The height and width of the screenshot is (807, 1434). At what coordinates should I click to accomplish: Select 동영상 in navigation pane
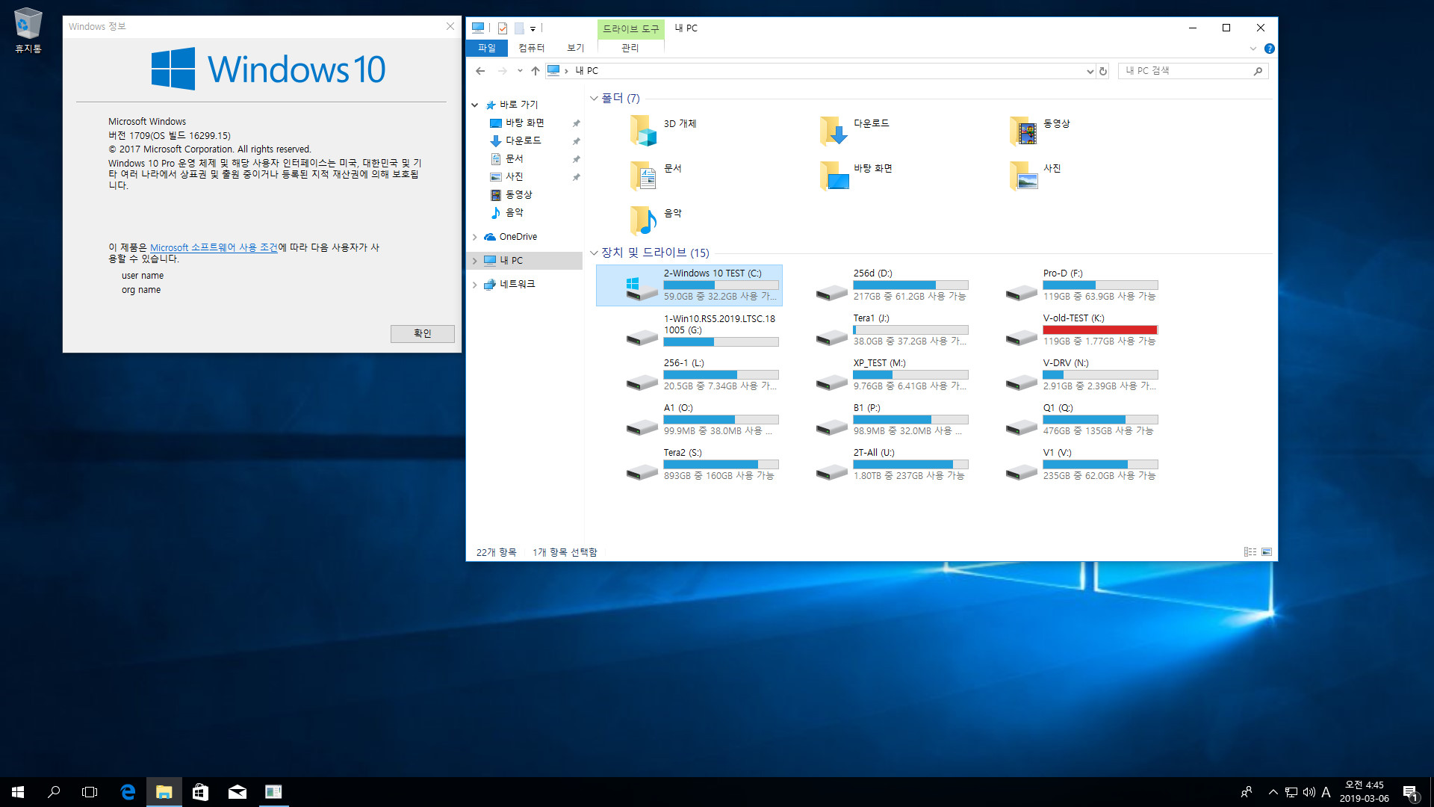(x=518, y=194)
